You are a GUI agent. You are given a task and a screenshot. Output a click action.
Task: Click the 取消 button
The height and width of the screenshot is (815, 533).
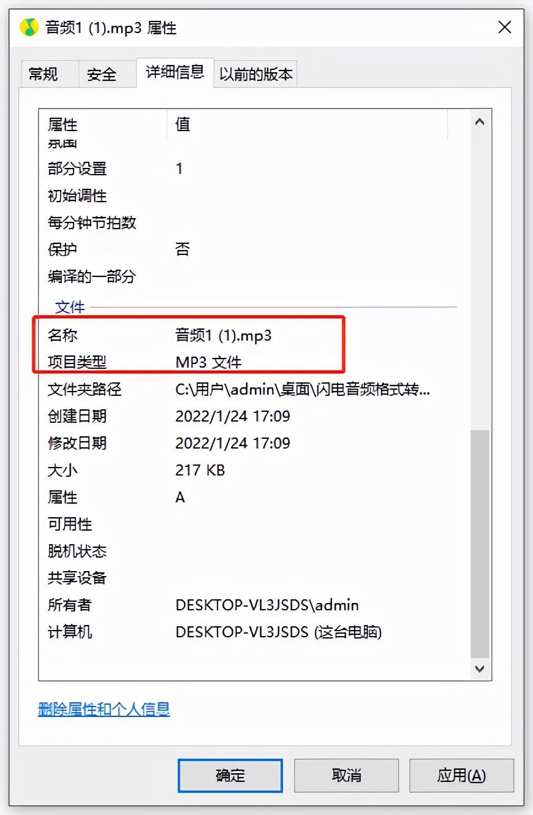346,775
